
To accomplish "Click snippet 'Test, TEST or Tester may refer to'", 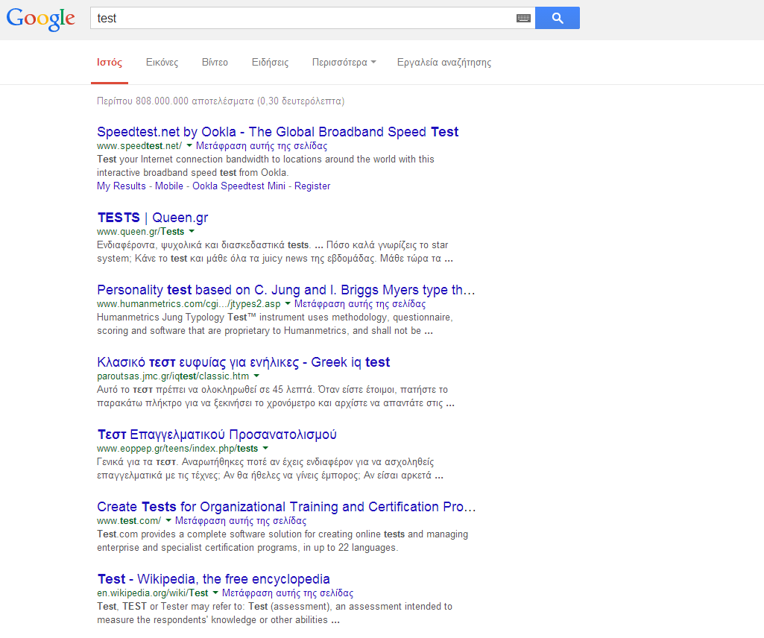I will (x=170, y=606).
